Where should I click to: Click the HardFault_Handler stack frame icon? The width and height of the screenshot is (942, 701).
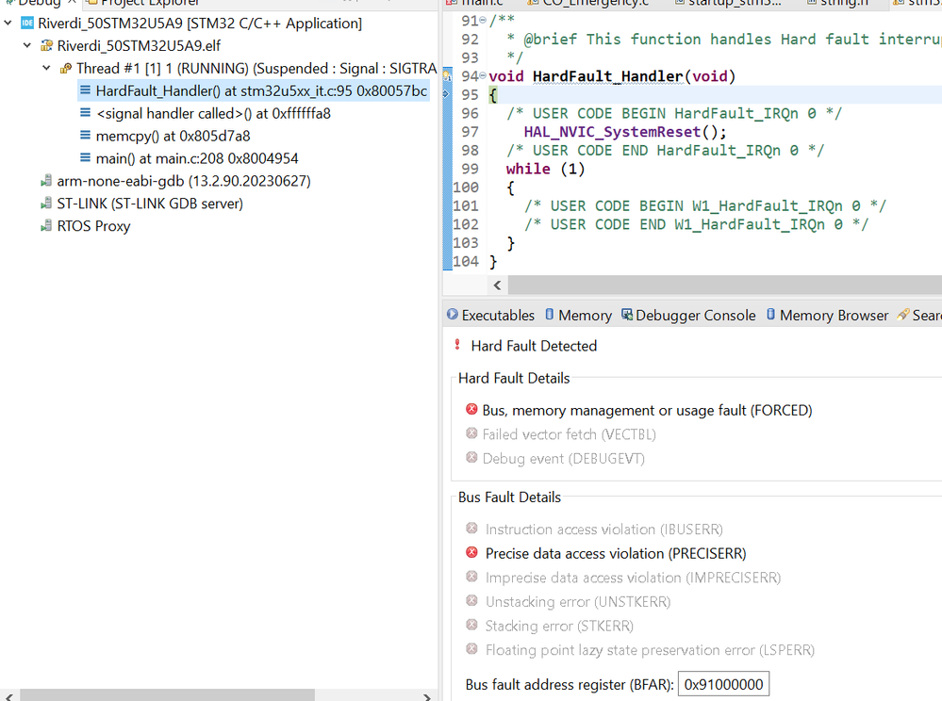click(85, 90)
